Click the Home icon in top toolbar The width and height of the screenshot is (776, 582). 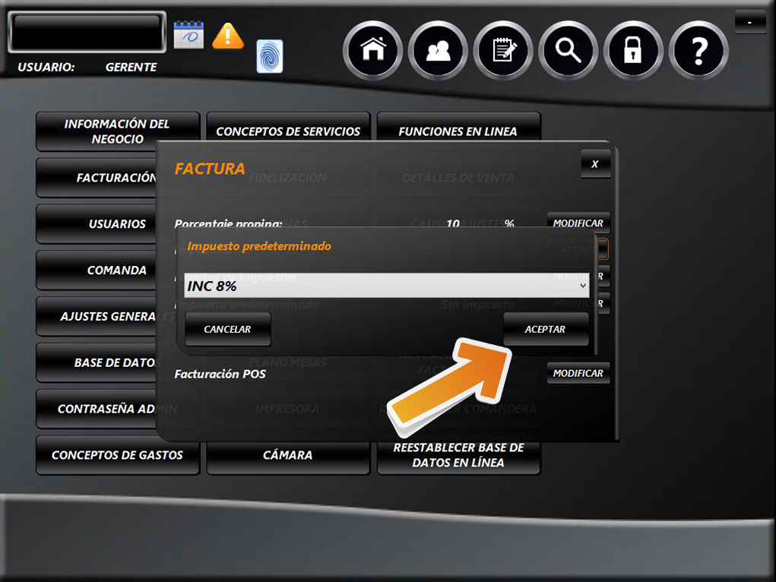click(x=372, y=51)
